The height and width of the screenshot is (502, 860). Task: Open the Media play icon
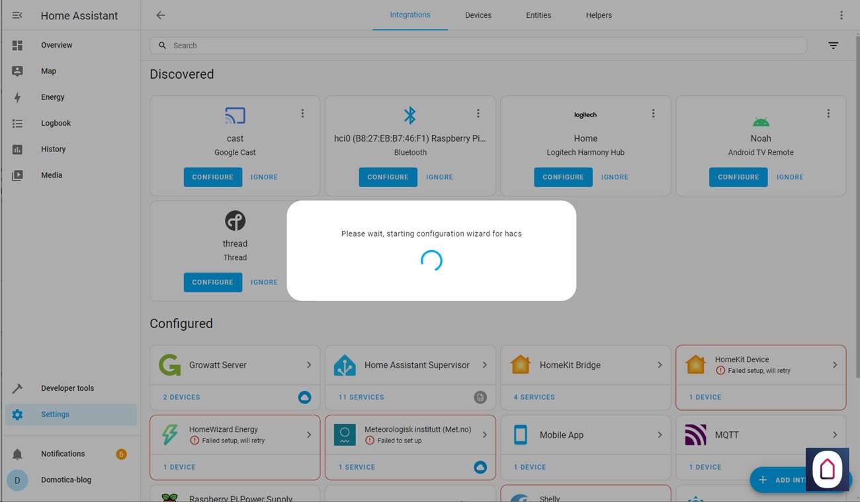click(x=17, y=175)
